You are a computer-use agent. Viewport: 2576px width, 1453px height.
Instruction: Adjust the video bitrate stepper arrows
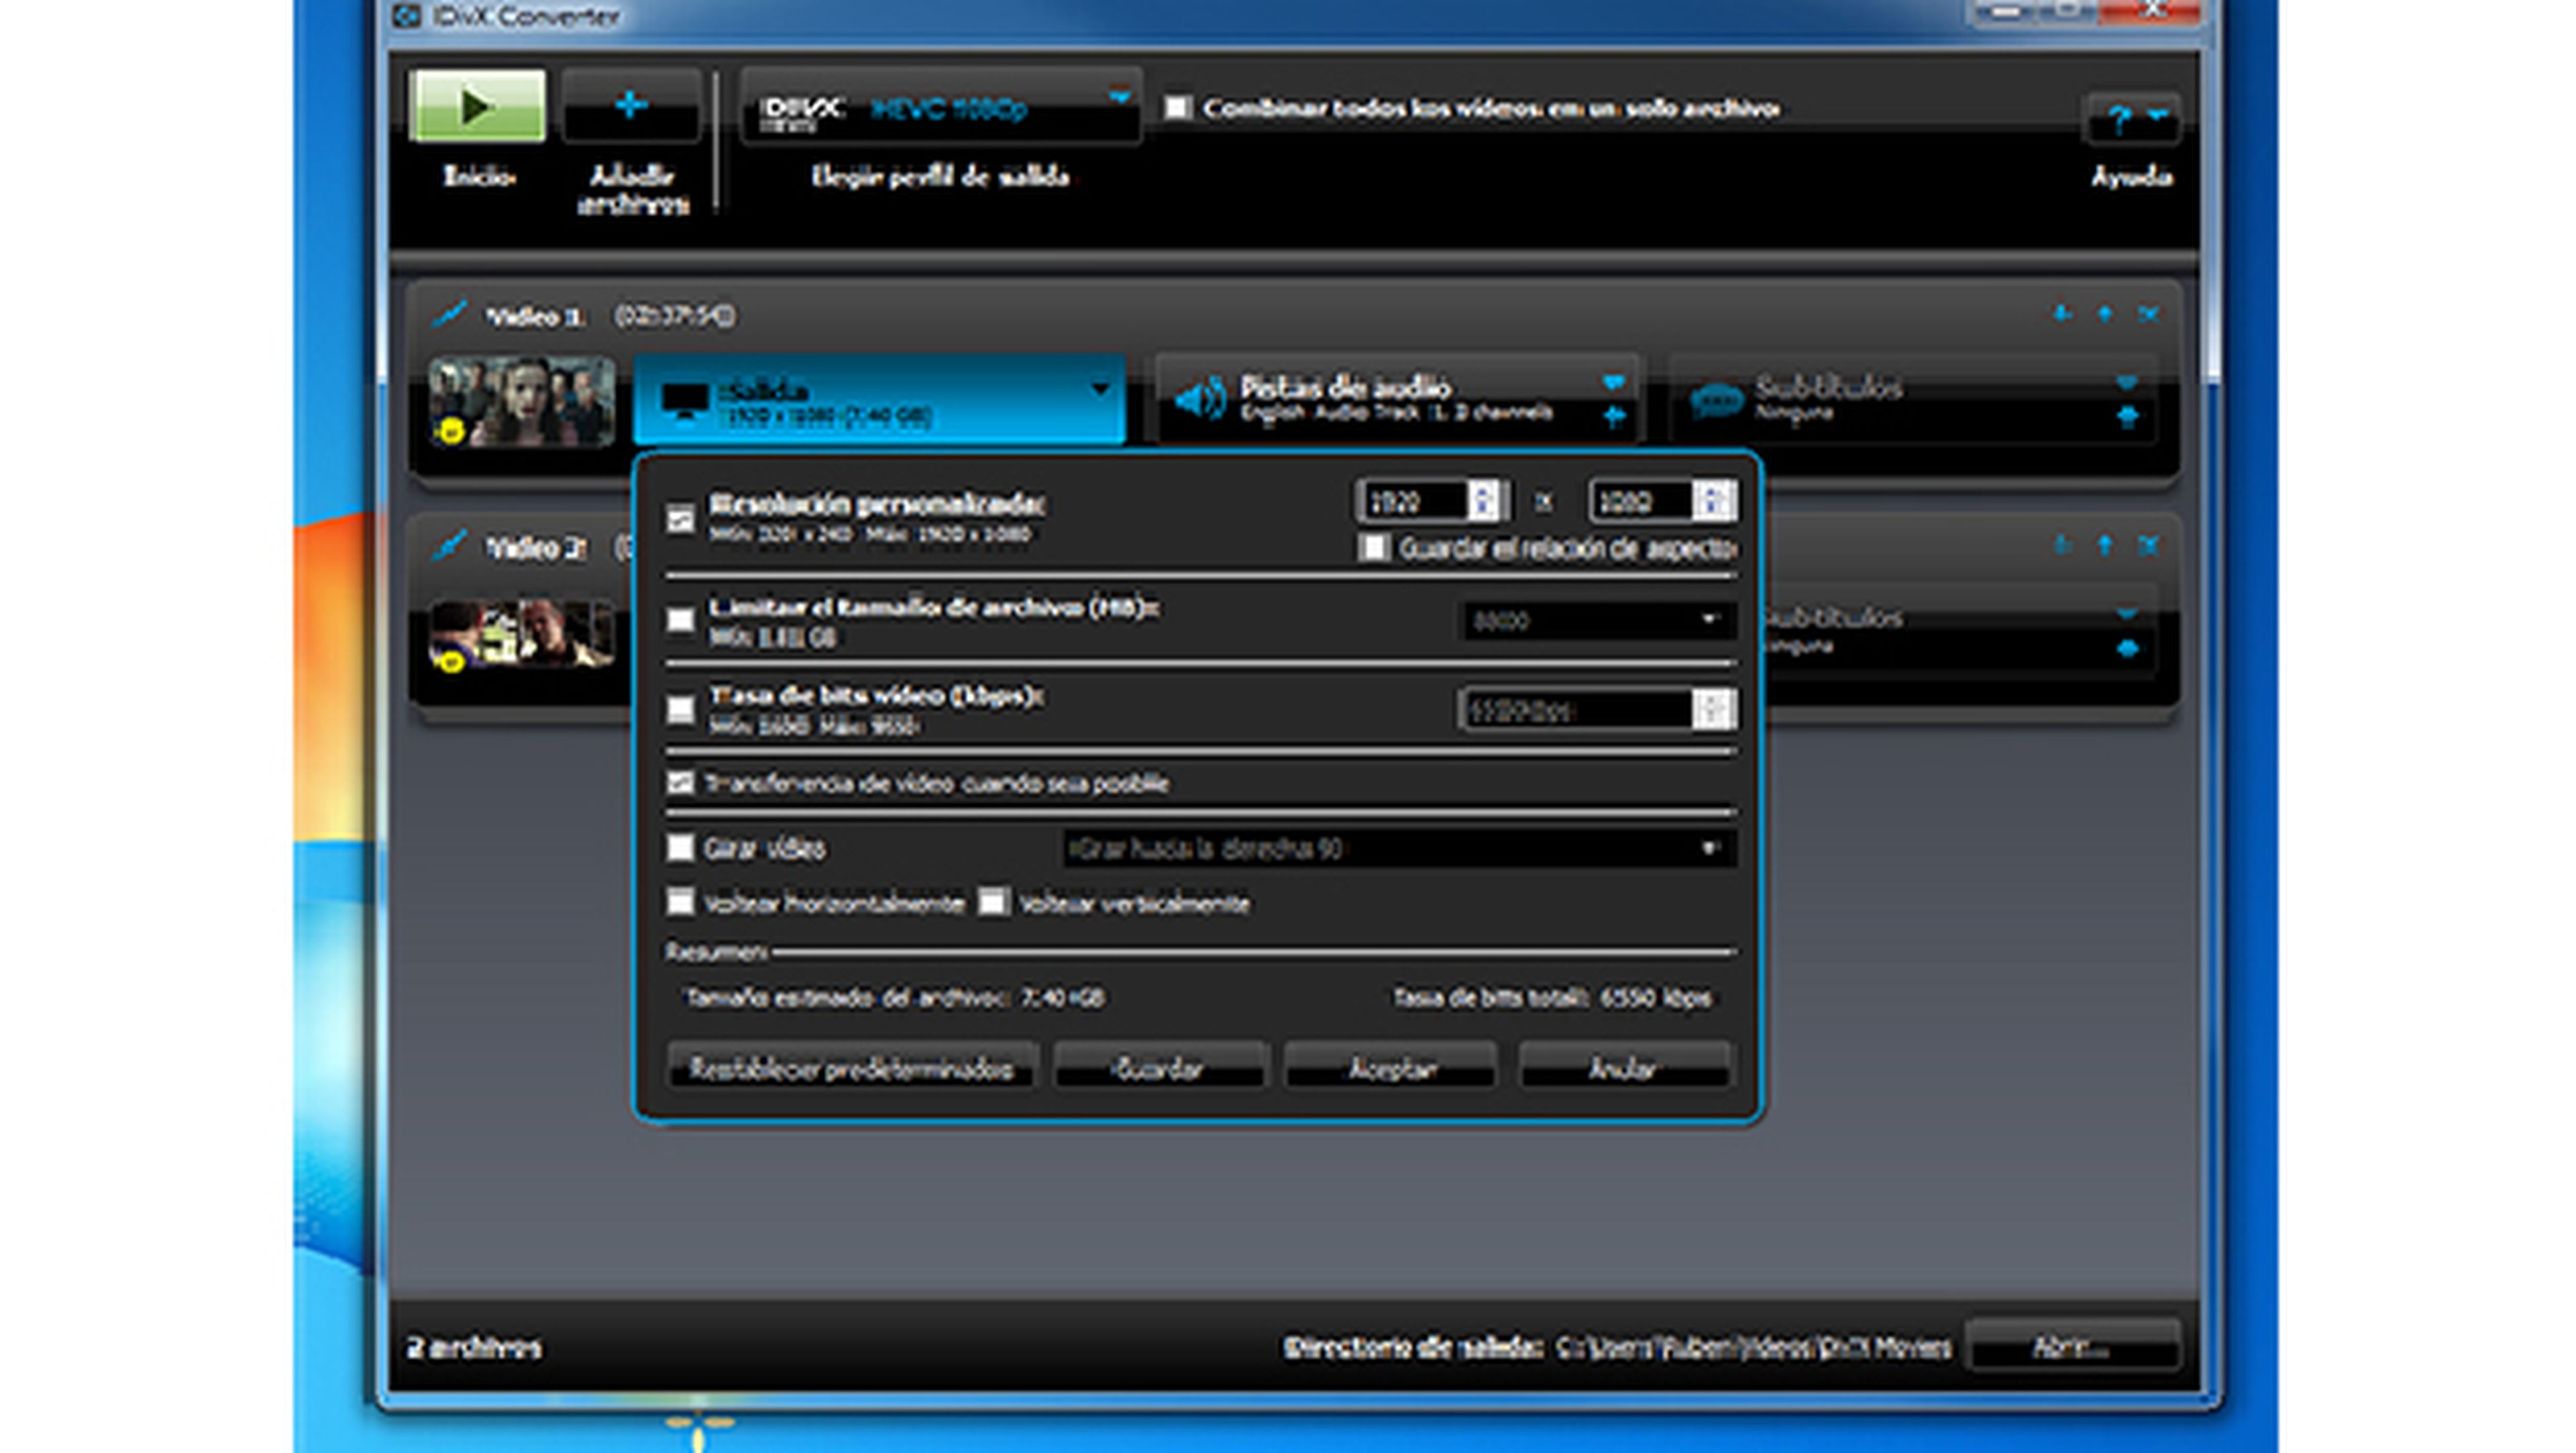(x=1713, y=710)
